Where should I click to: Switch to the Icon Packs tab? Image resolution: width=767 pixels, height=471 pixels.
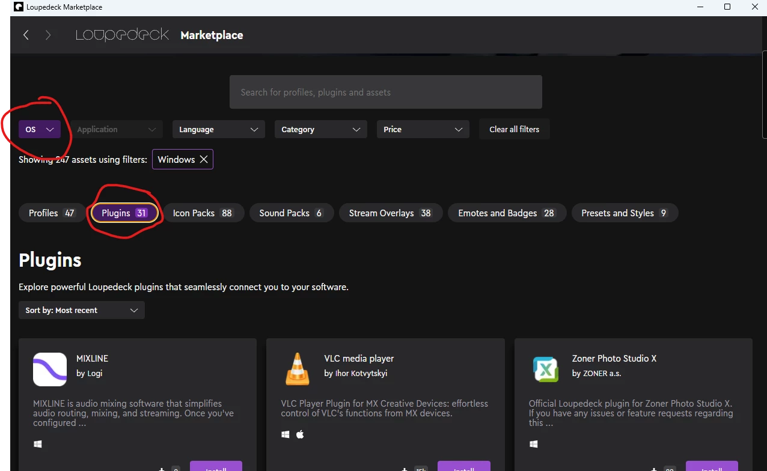coord(203,213)
